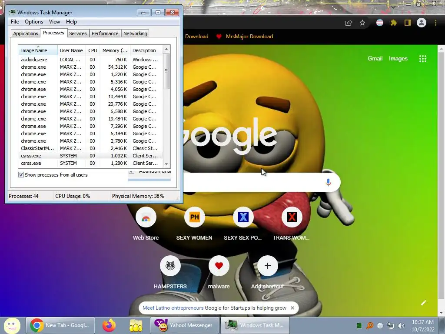Open the malware heart shortcut icon
This screenshot has width=445, height=334.
point(219,266)
